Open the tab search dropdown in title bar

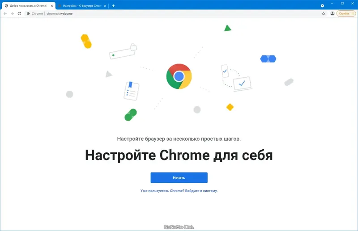tap(322, 6)
